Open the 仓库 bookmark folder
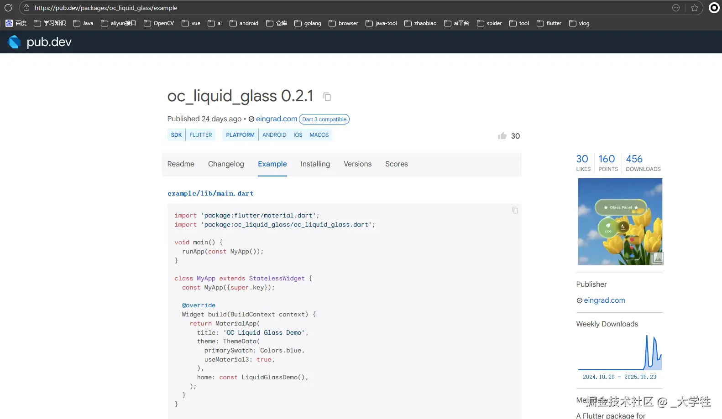 [277, 23]
